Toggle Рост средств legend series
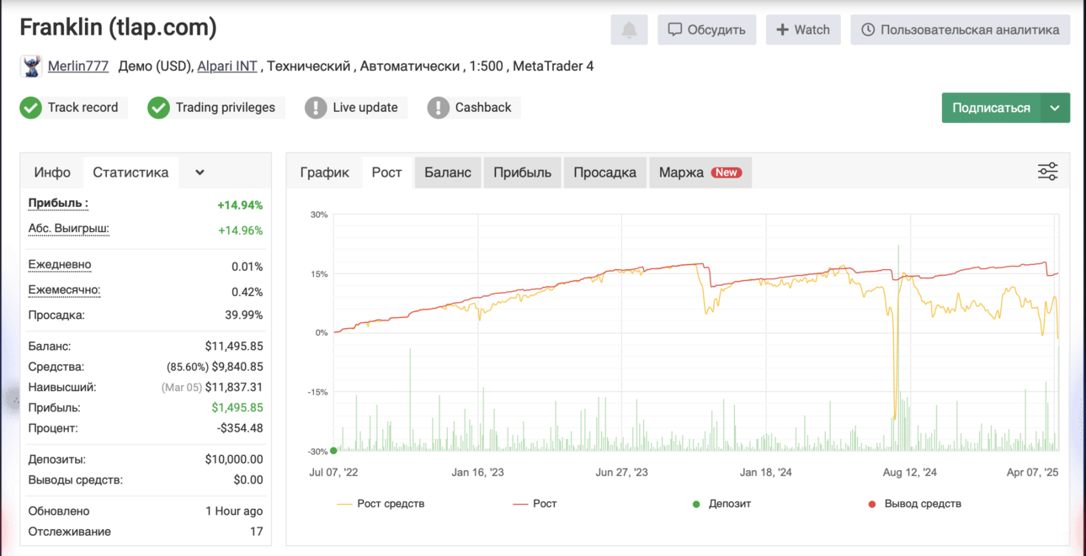This screenshot has width=1086, height=556. tap(381, 504)
